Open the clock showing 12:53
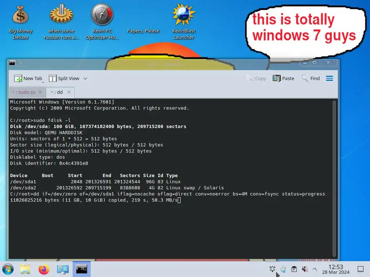This screenshot has height=277, width=370. click(336, 269)
